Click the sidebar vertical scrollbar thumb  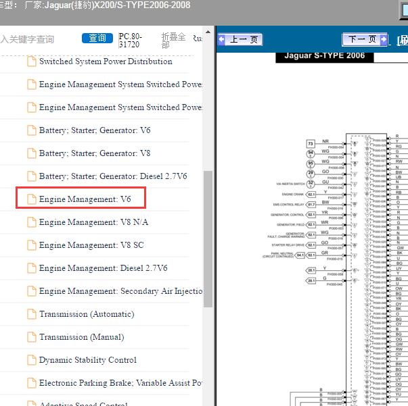(208, 239)
